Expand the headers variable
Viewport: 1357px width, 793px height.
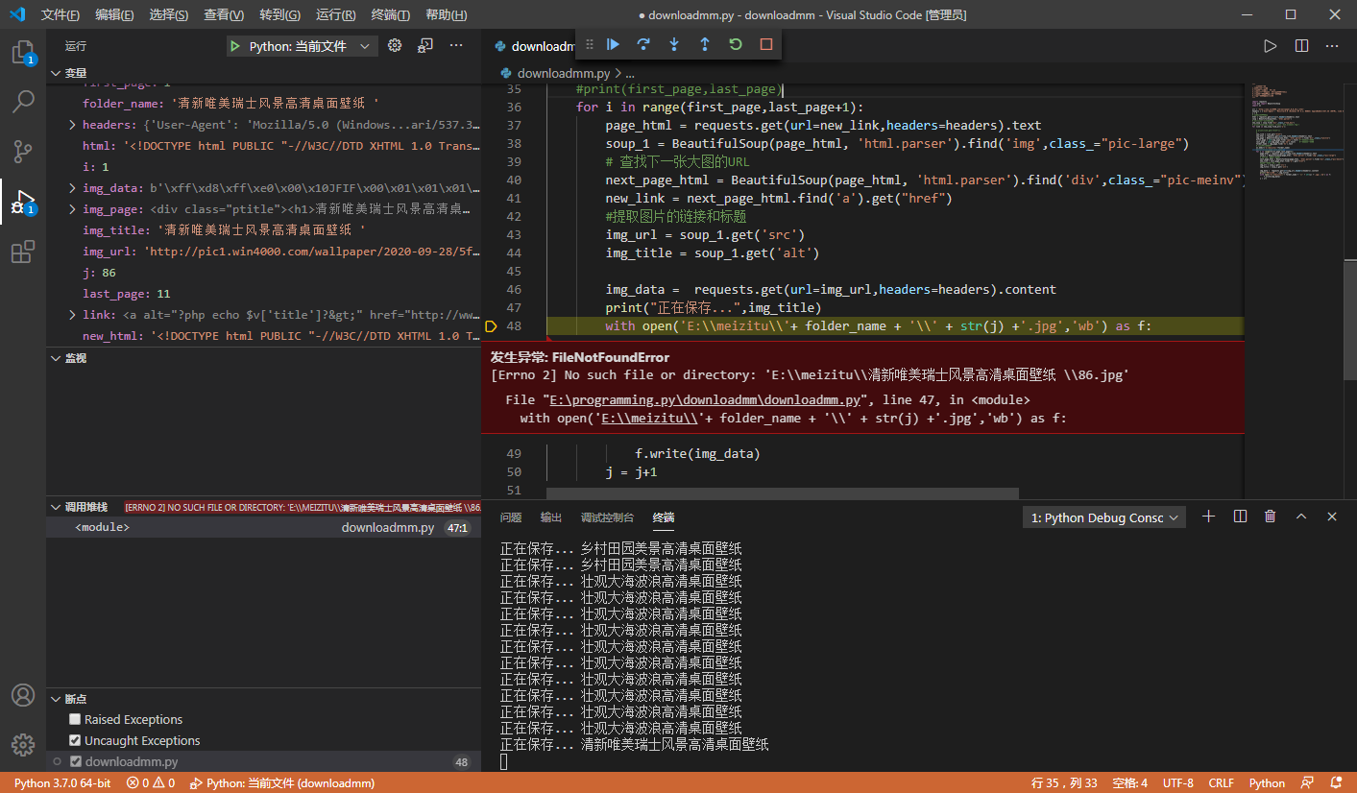tap(73, 125)
